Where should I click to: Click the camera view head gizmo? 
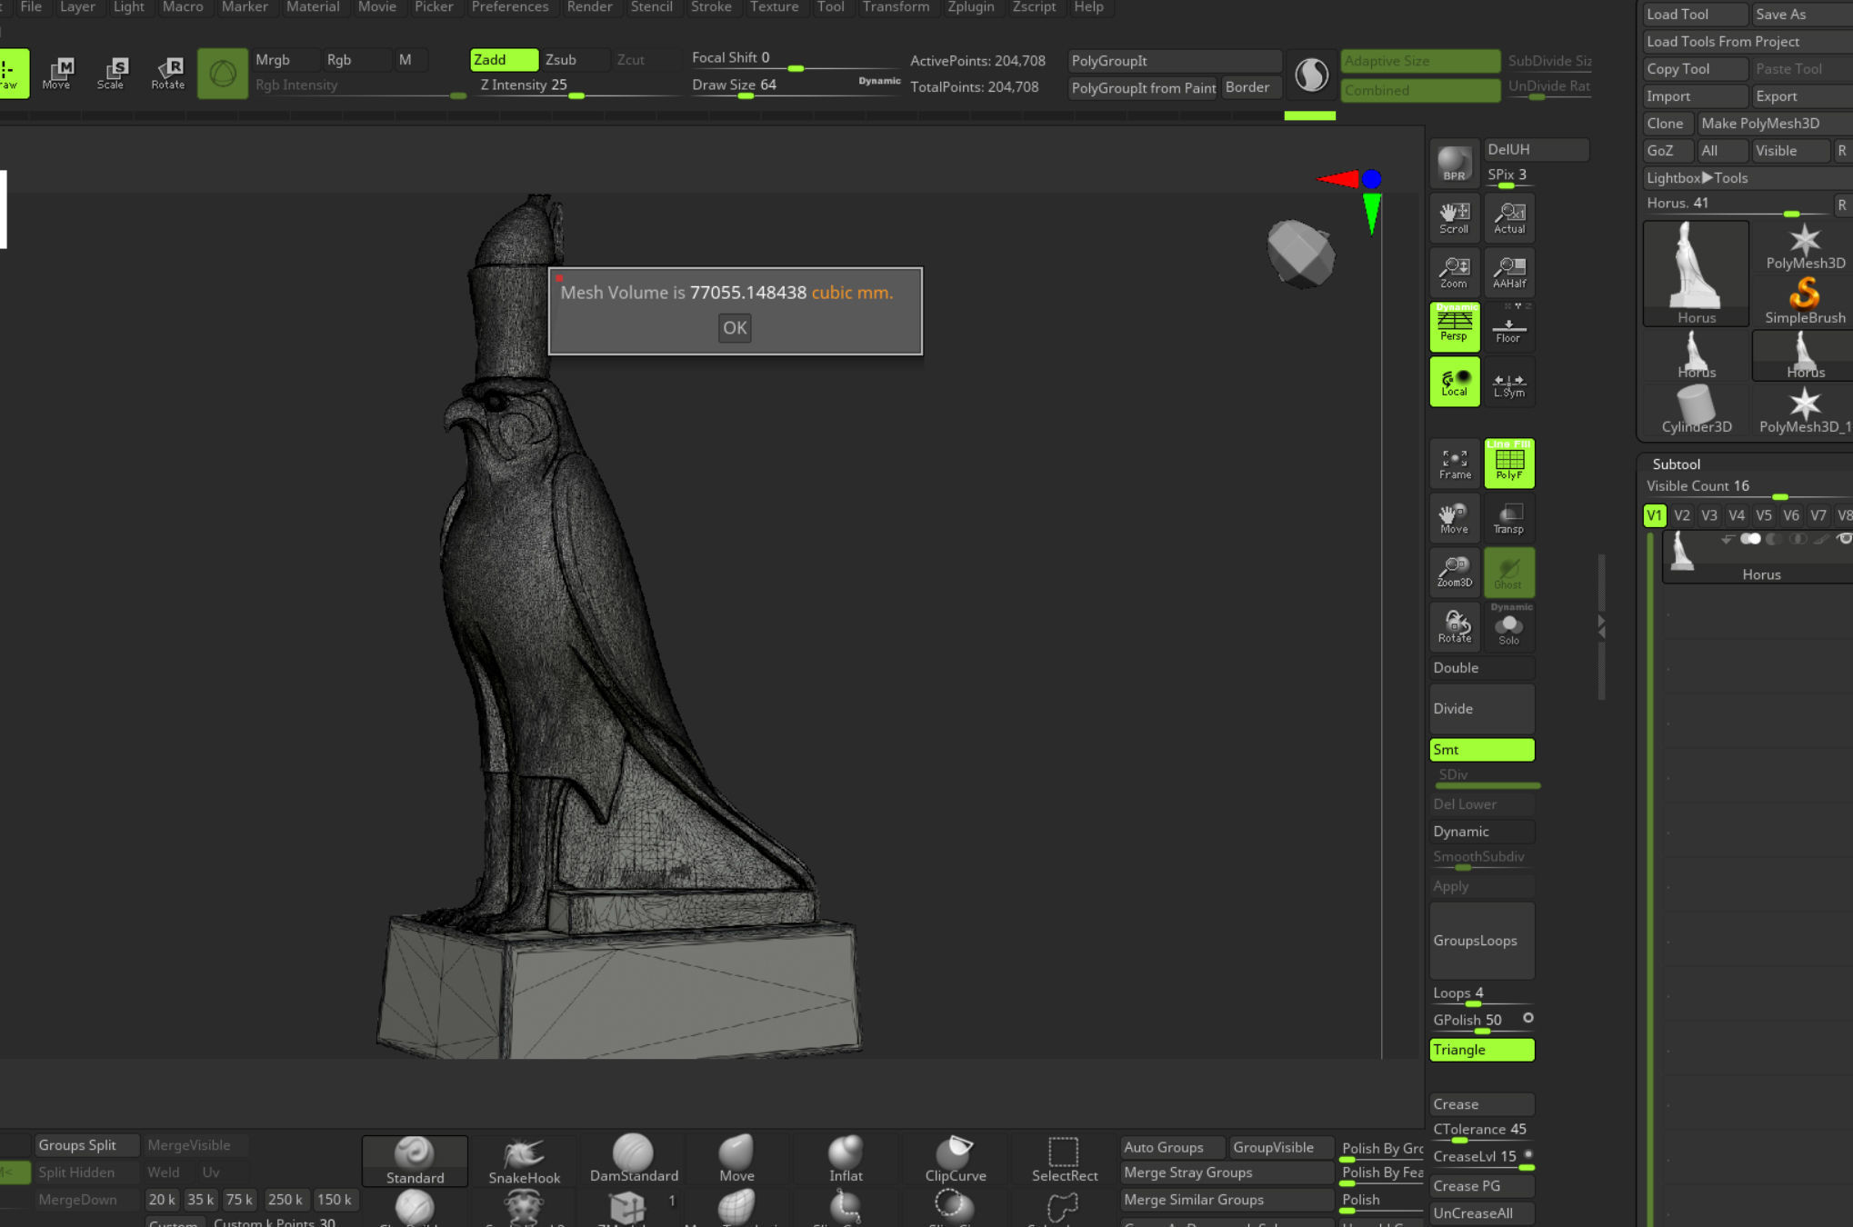1301,254
